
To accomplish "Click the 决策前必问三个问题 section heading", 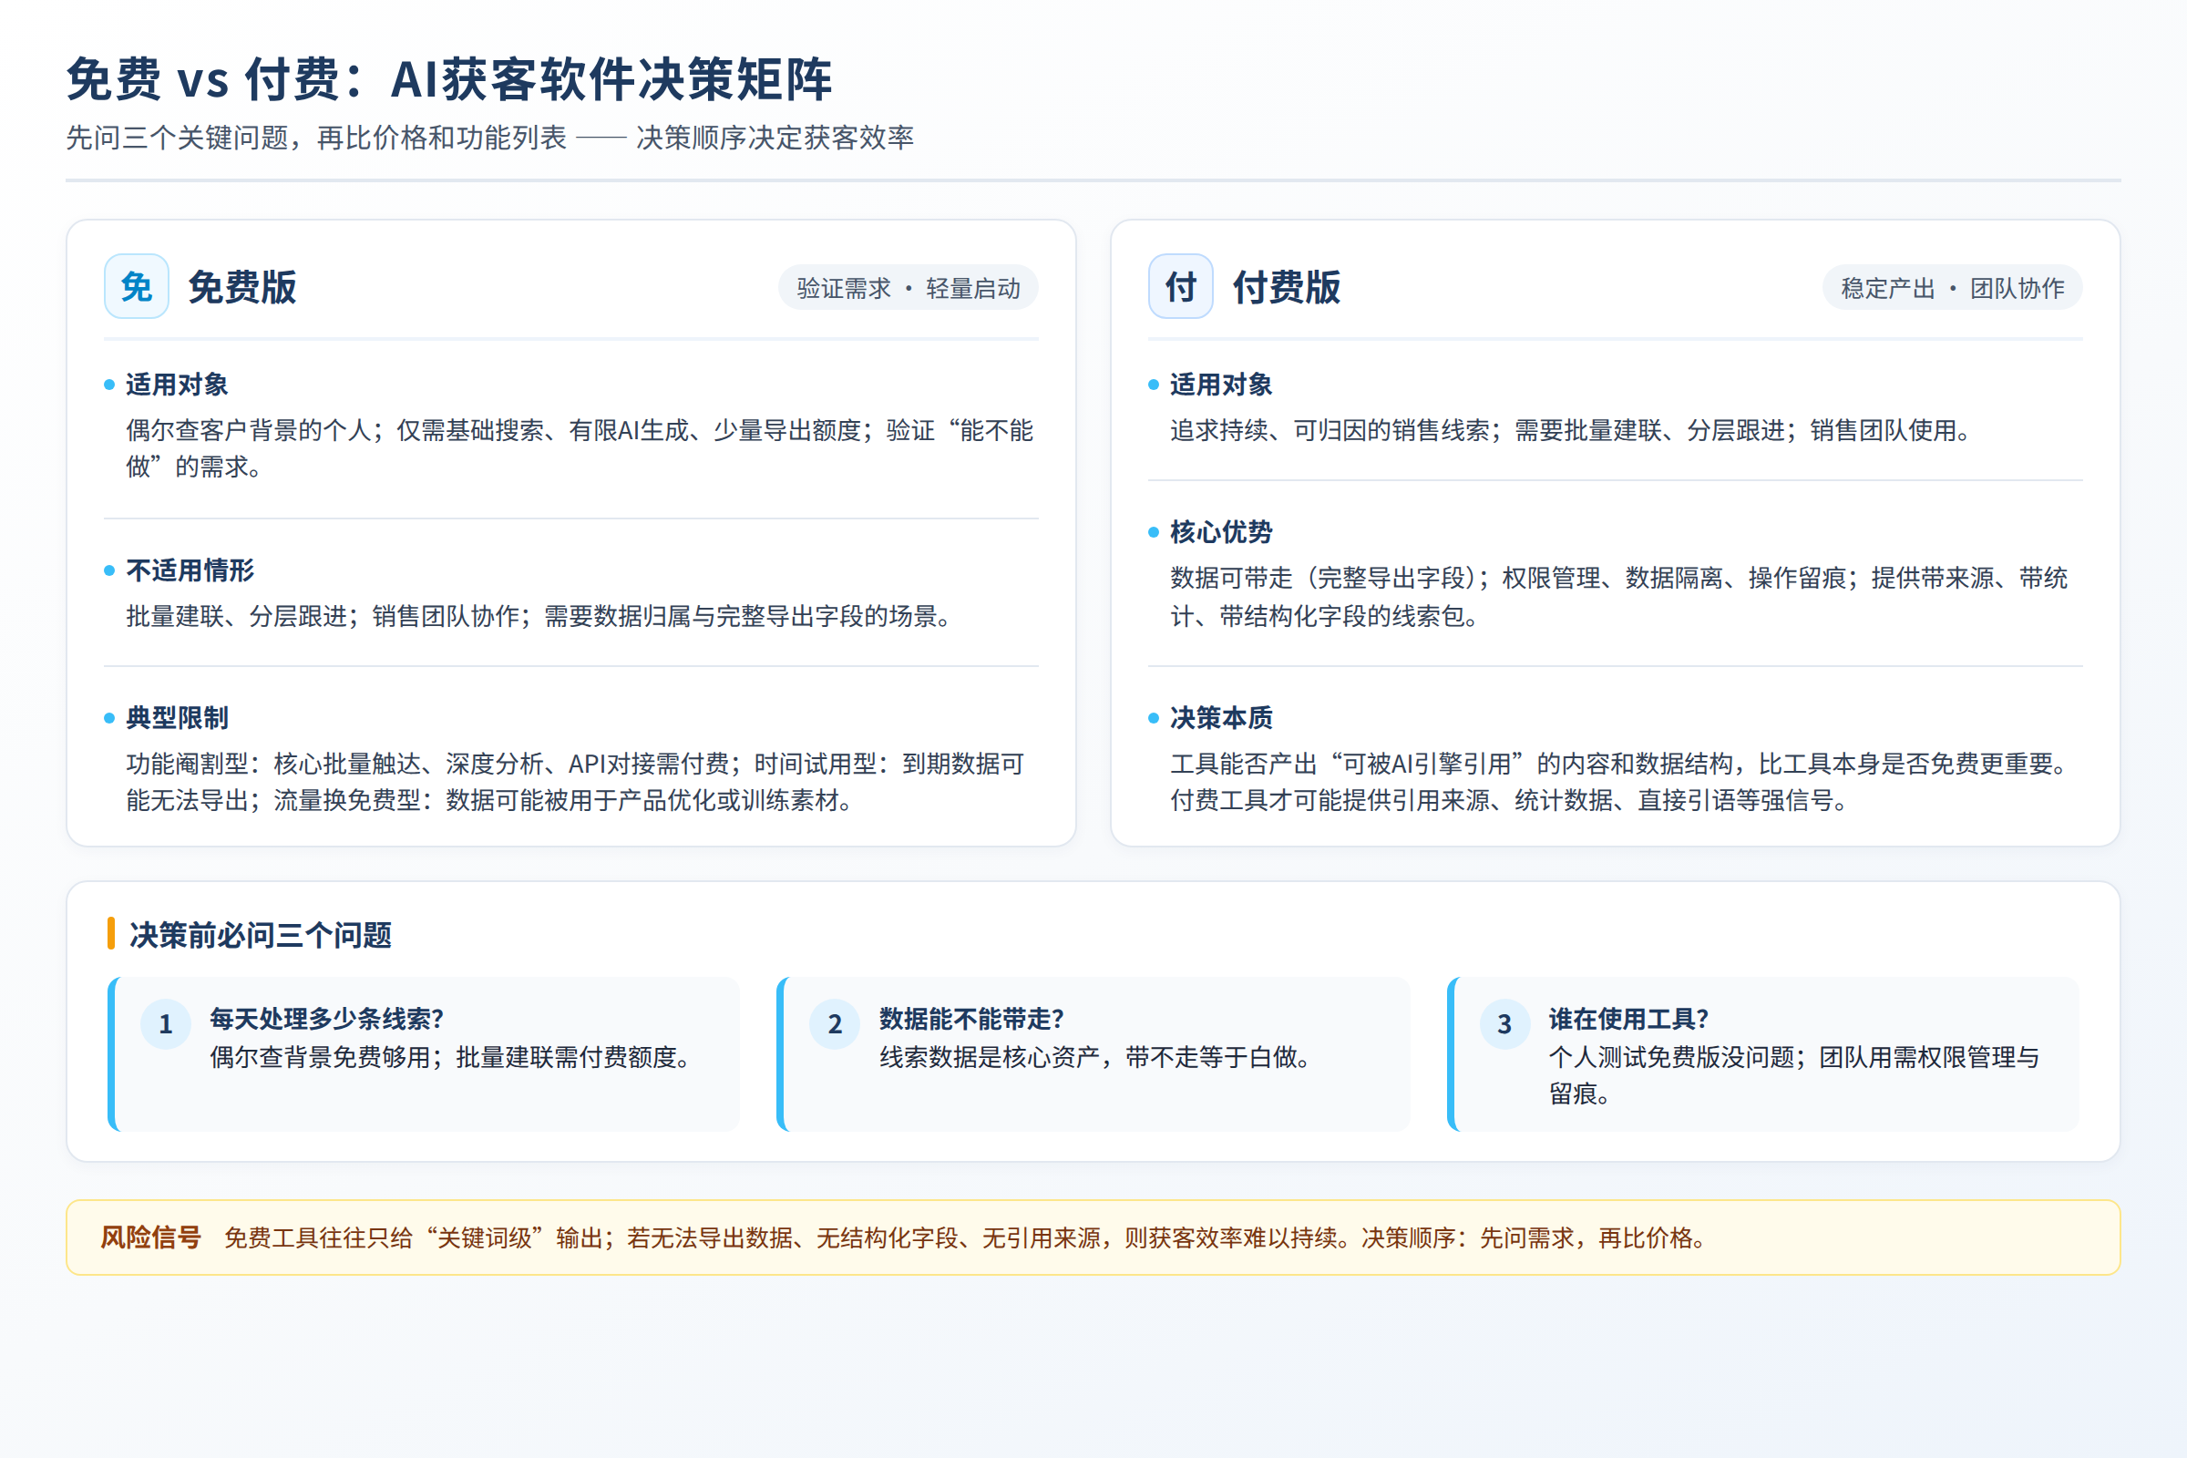I will [261, 935].
